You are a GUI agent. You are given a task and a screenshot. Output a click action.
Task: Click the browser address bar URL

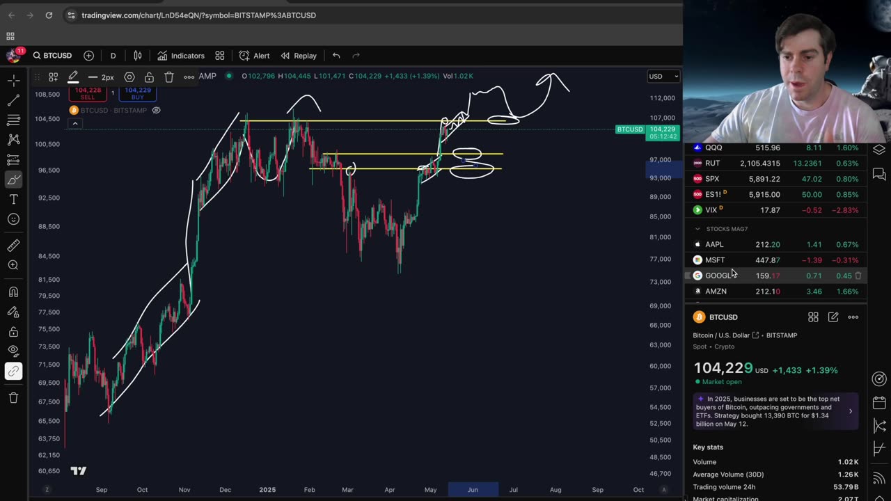pyautogui.click(x=198, y=15)
